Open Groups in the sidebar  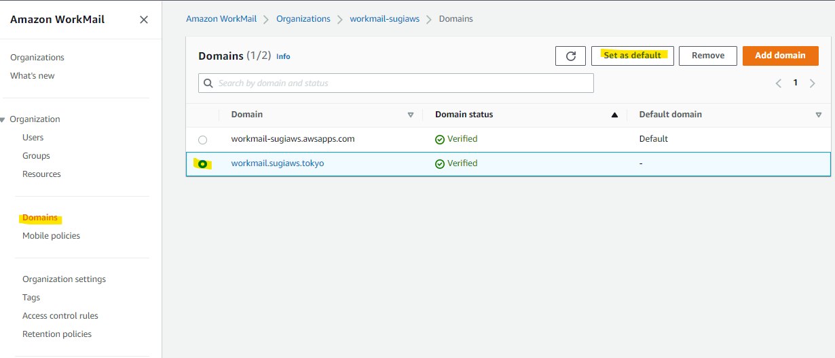36,156
